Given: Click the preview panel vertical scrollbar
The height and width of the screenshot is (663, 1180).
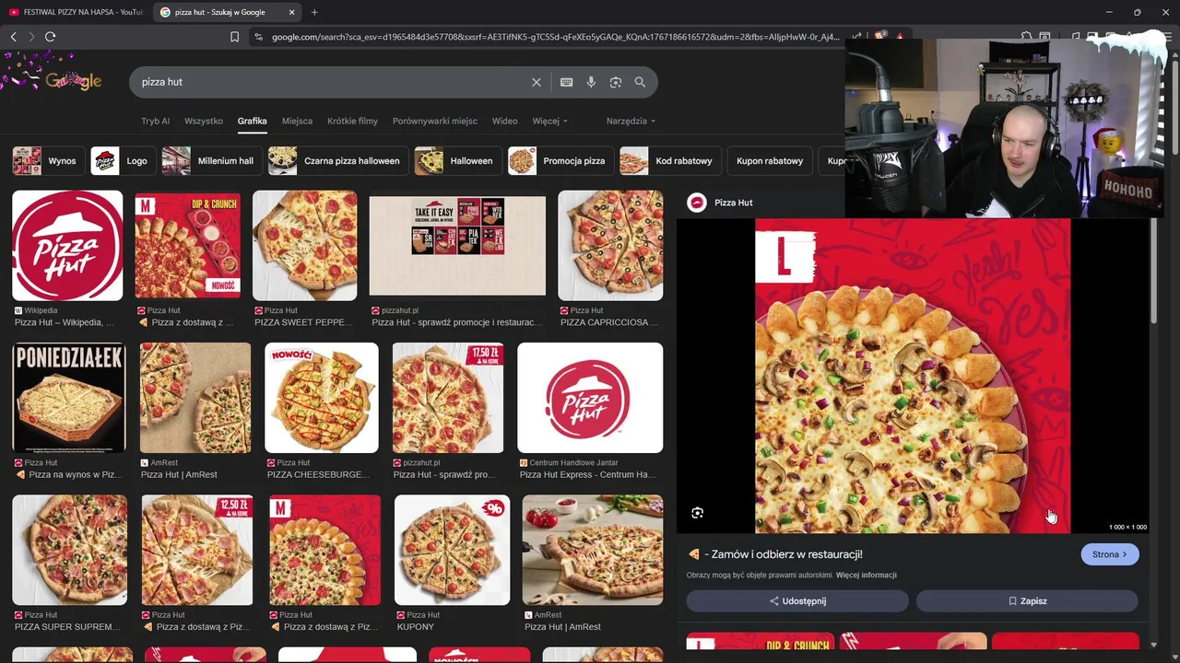Looking at the screenshot, I should [1153, 272].
